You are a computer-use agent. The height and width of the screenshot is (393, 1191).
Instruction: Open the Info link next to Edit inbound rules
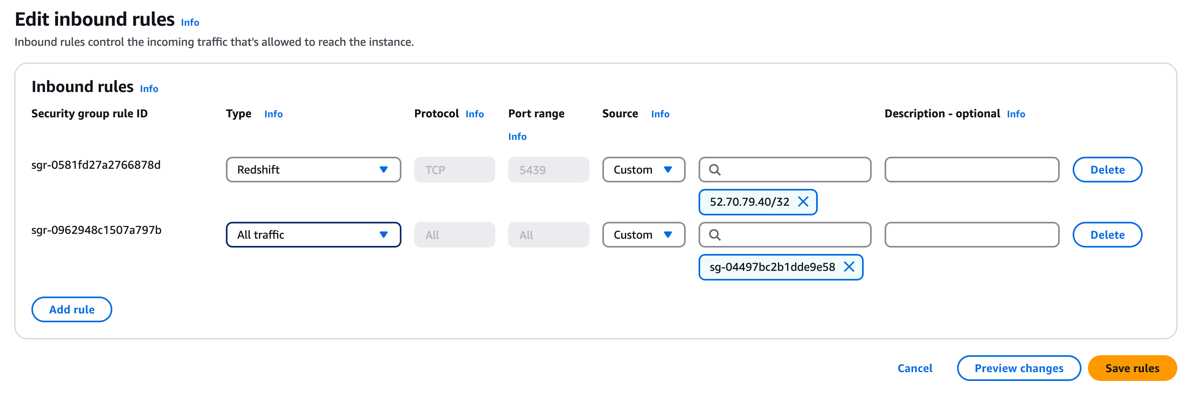(190, 22)
